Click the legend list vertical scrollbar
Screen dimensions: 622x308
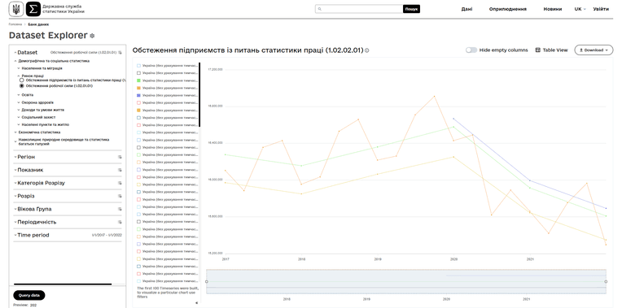(x=199, y=94)
